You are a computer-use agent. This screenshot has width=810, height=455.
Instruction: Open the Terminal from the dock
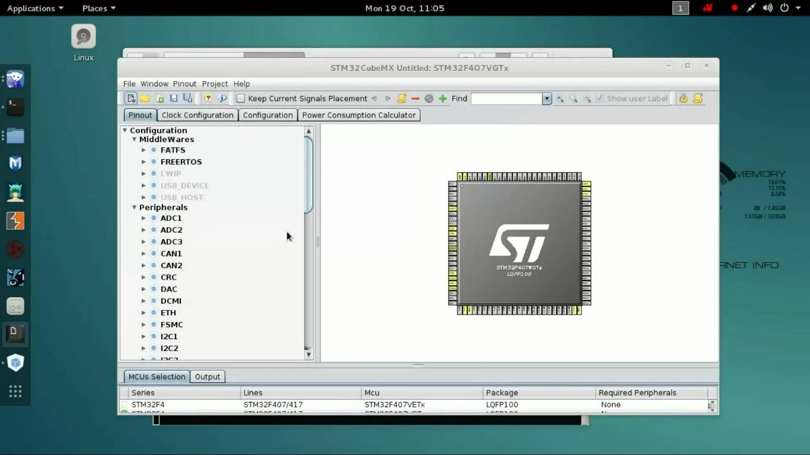(x=15, y=107)
